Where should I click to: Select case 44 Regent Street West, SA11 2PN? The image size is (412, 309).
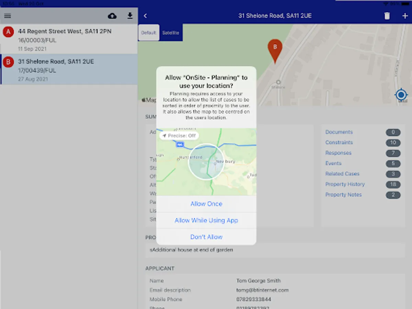point(69,39)
